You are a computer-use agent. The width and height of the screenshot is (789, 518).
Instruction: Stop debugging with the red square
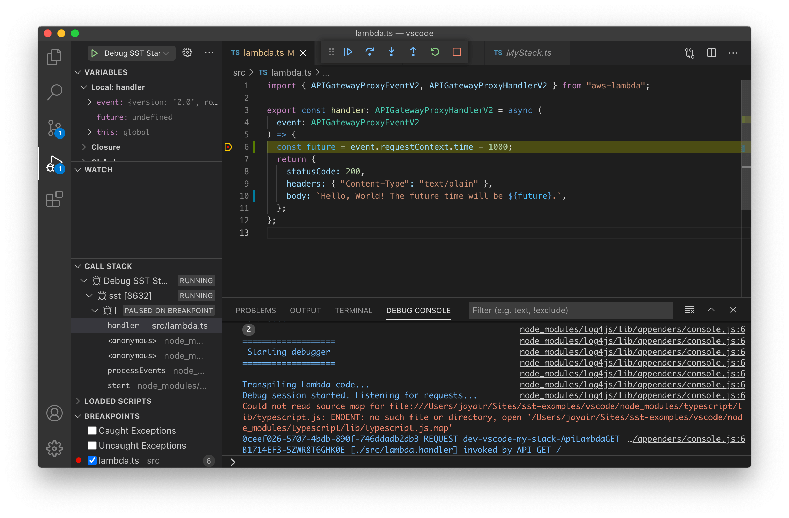(457, 52)
